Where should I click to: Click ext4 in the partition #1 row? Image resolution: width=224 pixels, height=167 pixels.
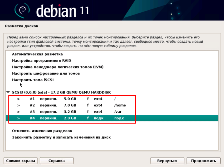(x=98, y=99)
